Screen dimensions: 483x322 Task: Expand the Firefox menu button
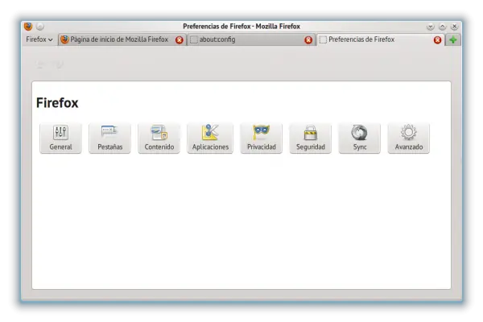coord(39,39)
